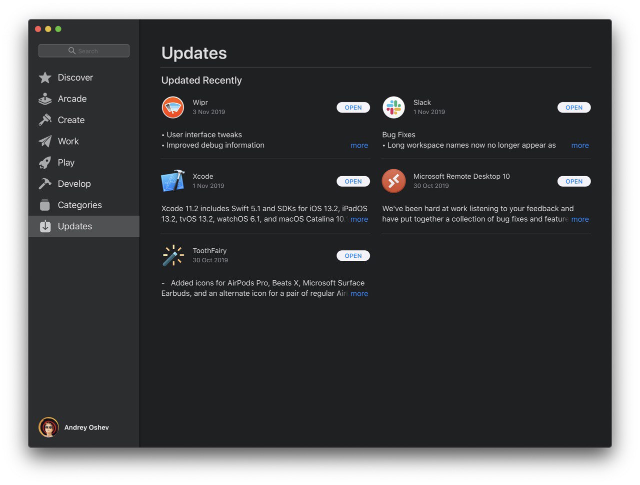Click the magnifier icon in search field
This screenshot has height=485, width=640.
[x=72, y=51]
